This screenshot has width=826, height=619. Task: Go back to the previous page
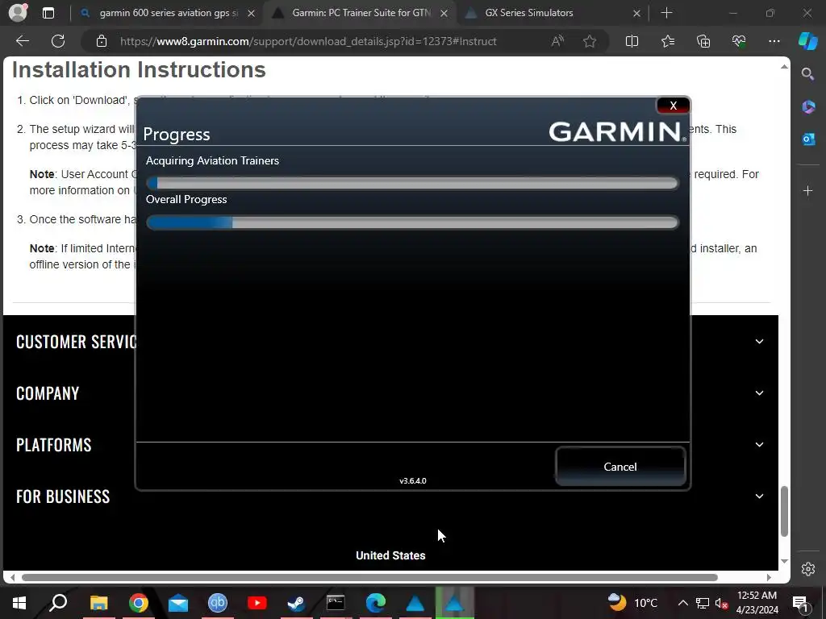tap(23, 41)
